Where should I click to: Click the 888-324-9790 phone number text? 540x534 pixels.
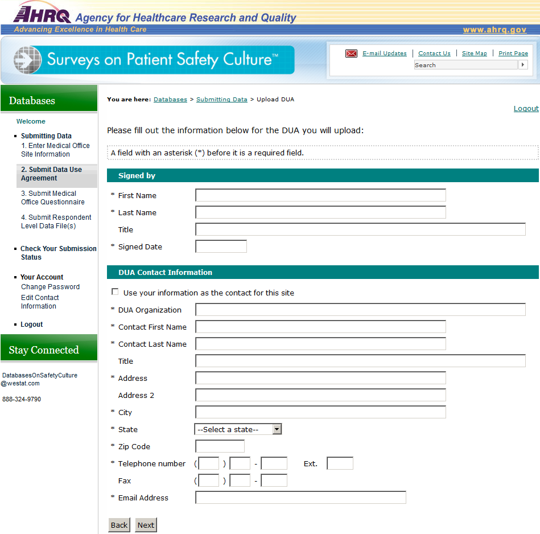[x=22, y=399]
